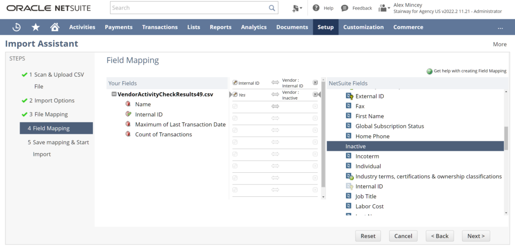Click the Global Subscription Status field icon
The image size is (515, 248).
tap(349, 126)
